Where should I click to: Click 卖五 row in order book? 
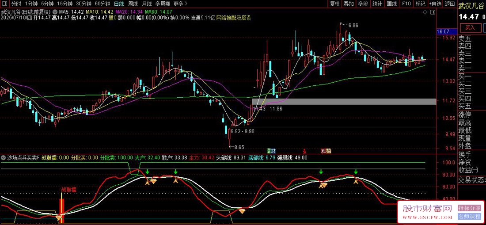click(472, 39)
